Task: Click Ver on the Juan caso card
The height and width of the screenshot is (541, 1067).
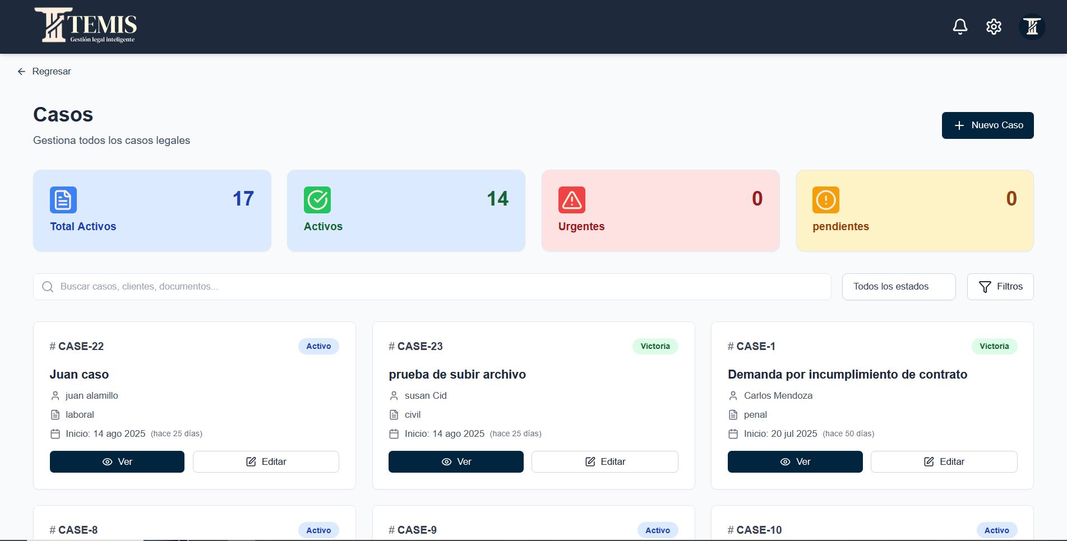Action: coord(117,461)
